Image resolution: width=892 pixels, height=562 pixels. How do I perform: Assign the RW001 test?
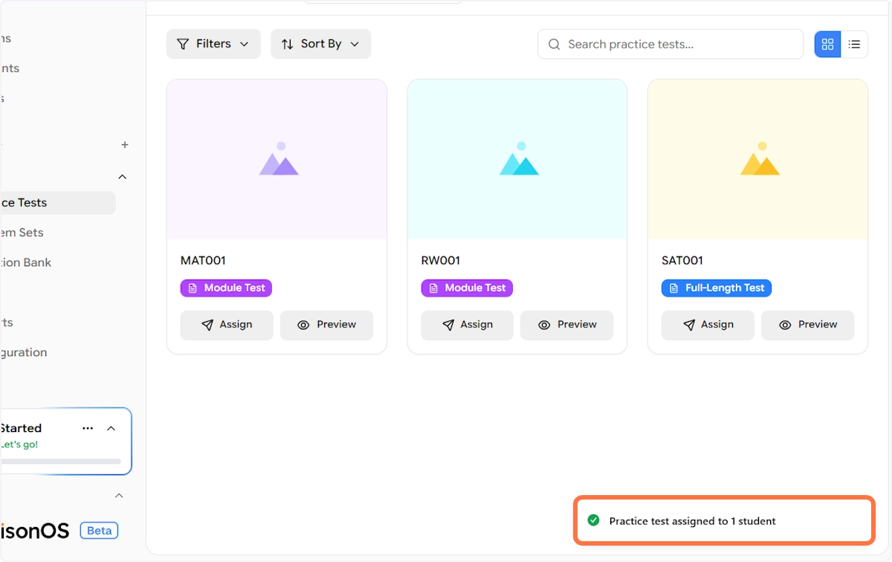point(467,325)
